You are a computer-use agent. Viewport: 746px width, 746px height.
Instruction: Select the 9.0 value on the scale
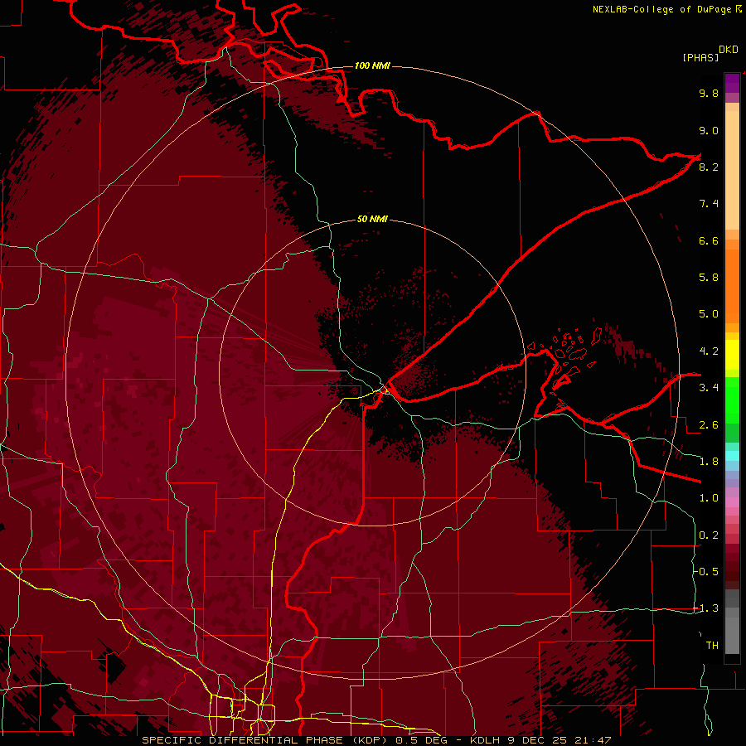click(x=709, y=130)
